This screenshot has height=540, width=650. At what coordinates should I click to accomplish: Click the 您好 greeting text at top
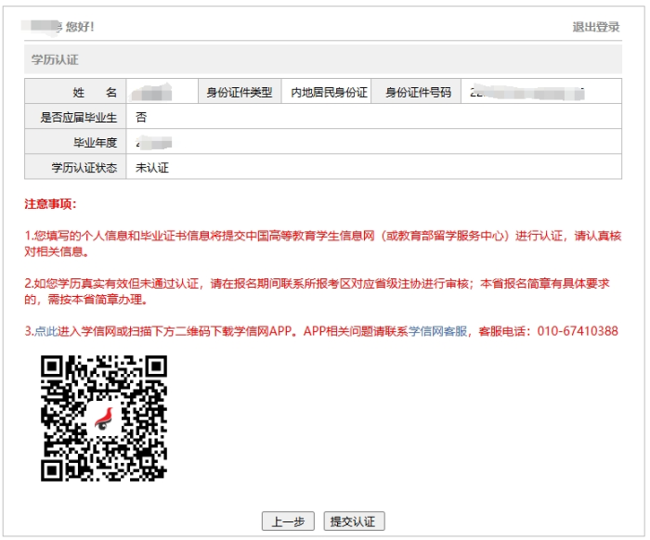point(80,27)
